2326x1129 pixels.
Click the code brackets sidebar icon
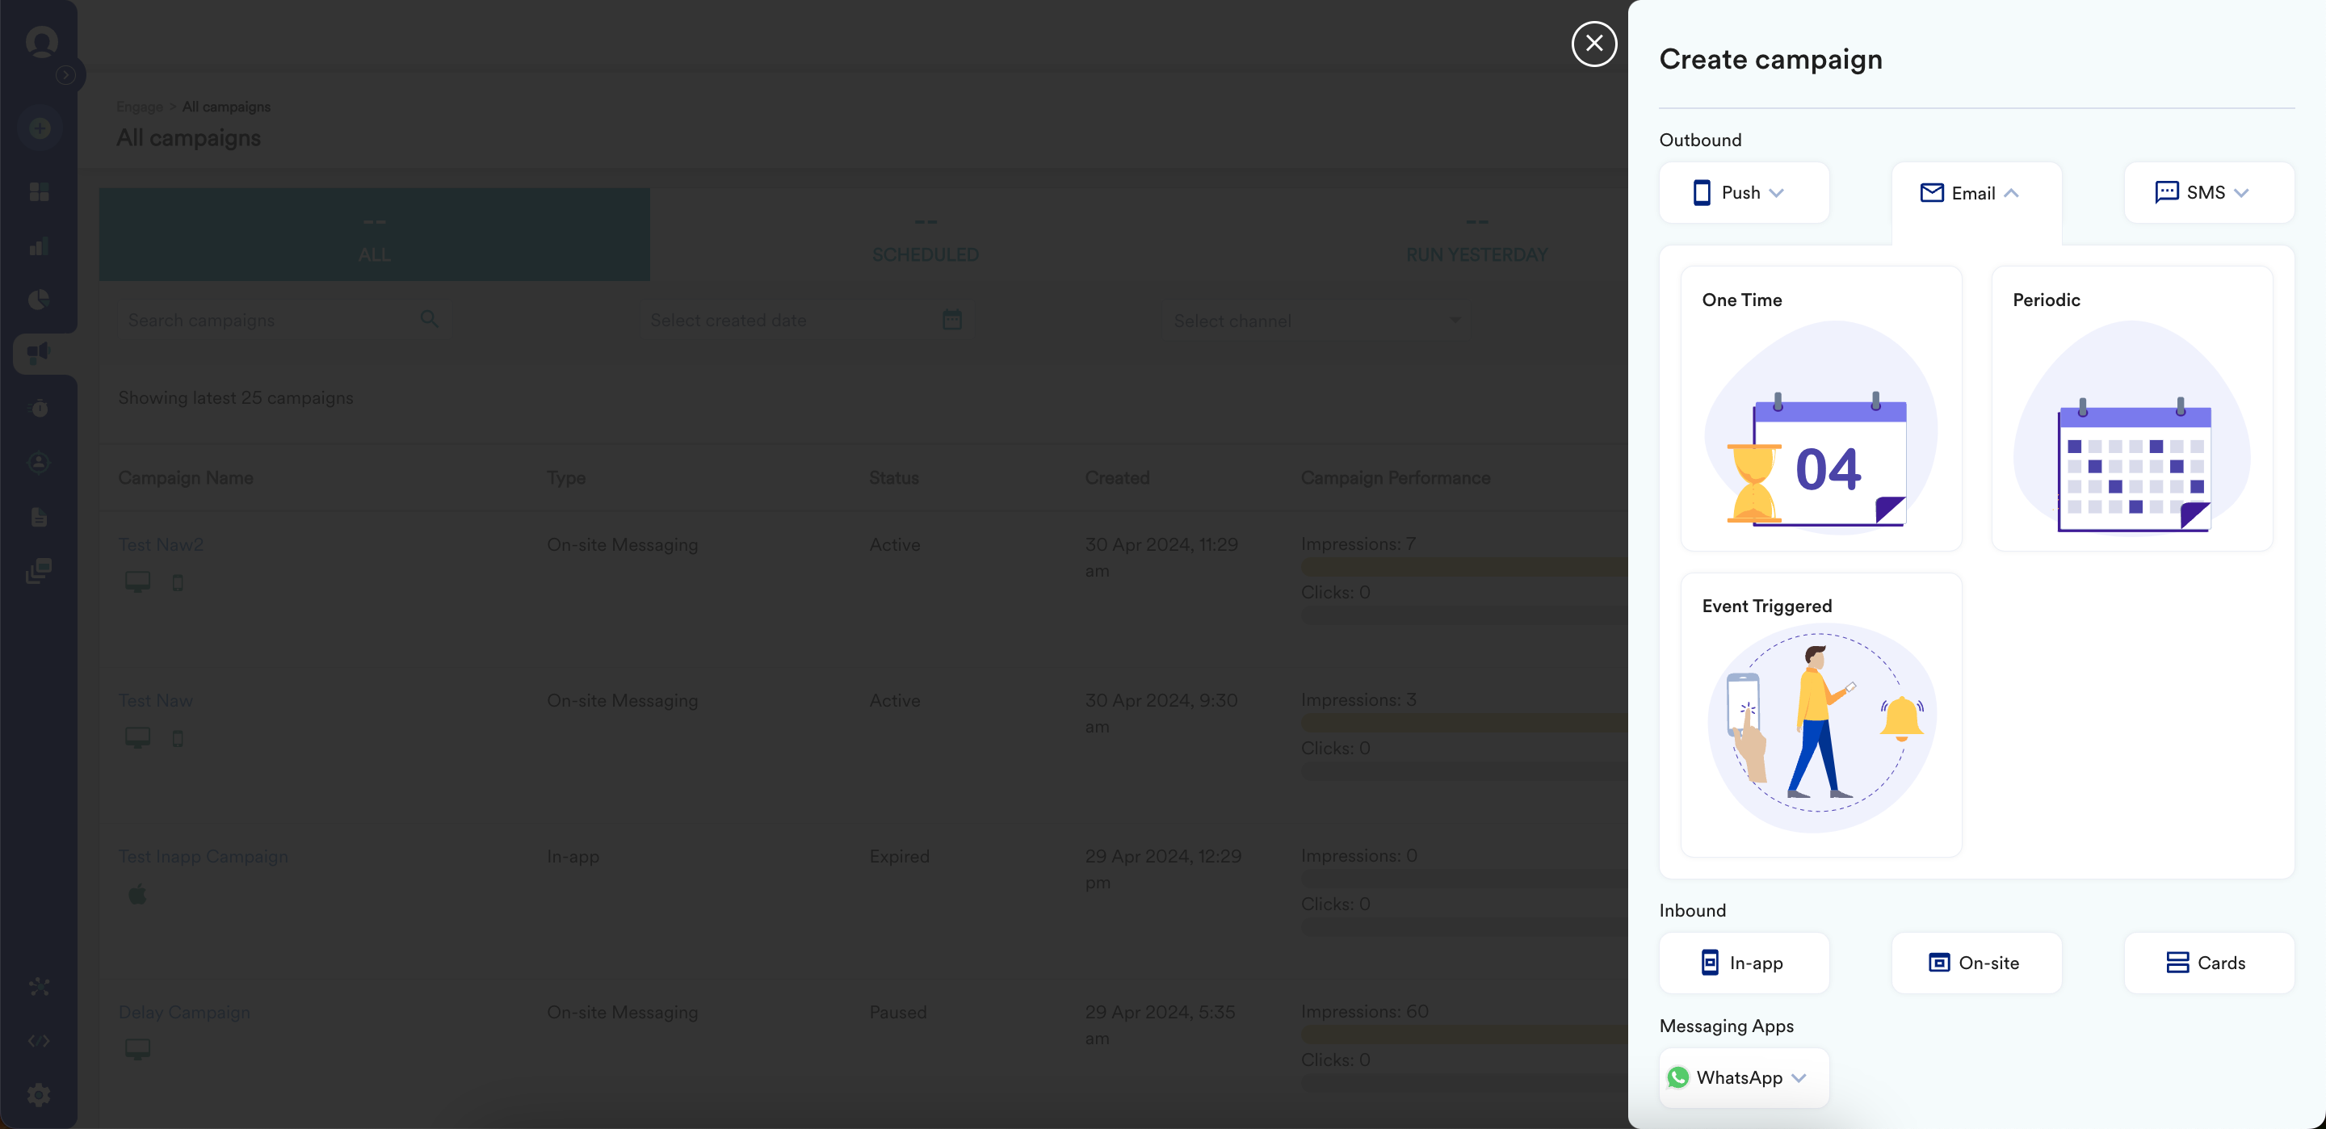point(39,1040)
